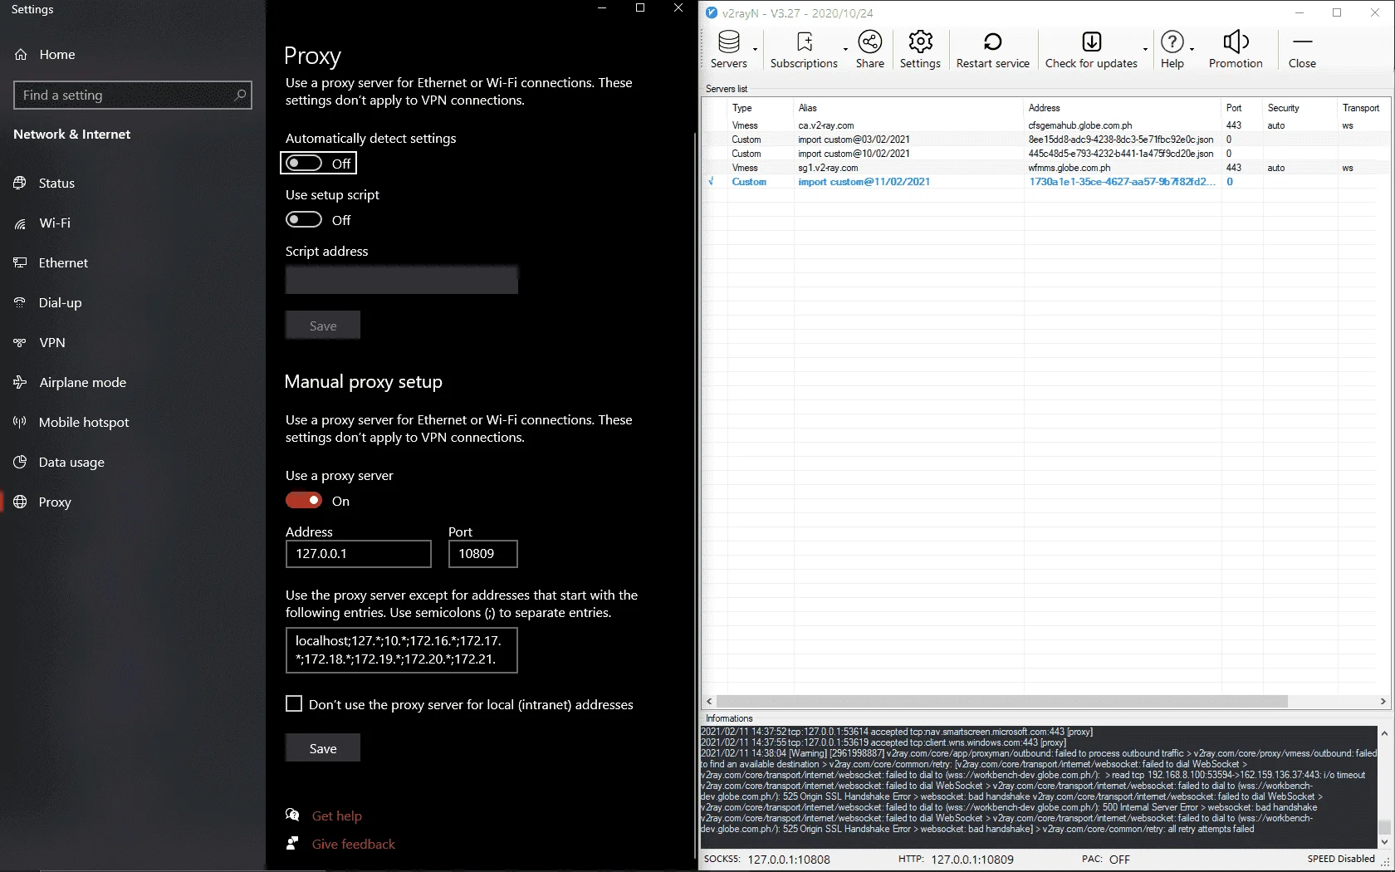Click the HTTP 127.0.0.1:10809 status entry
The width and height of the screenshot is (1395, 872).
pos(956,860)
